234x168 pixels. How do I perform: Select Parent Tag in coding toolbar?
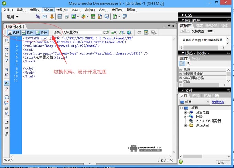[x=7, y=69]
